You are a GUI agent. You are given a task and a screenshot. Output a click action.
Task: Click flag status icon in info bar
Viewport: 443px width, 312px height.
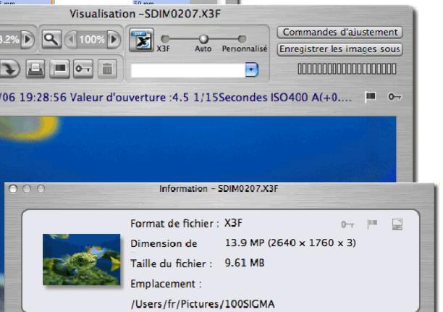pyautogui.click(x=371, y=97)
